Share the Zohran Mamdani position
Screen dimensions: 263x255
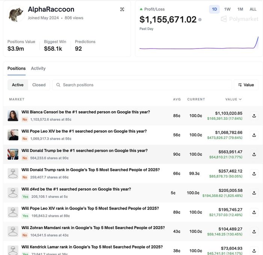(x=254, y=232)
